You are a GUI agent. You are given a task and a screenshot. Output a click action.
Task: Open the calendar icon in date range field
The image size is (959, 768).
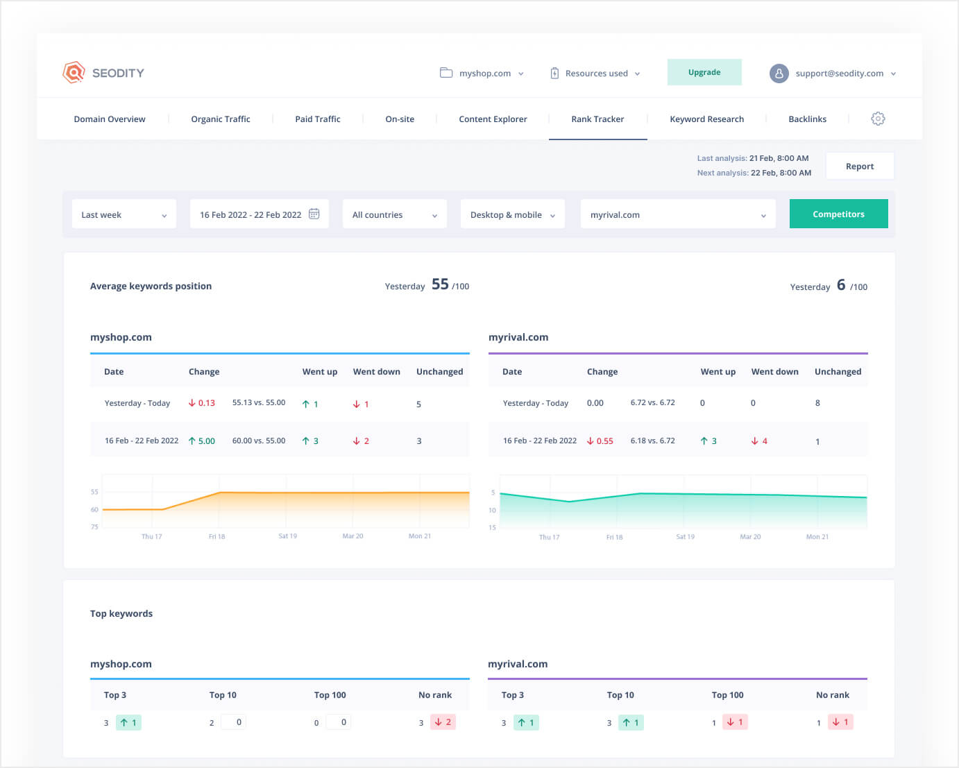(314, 214)
